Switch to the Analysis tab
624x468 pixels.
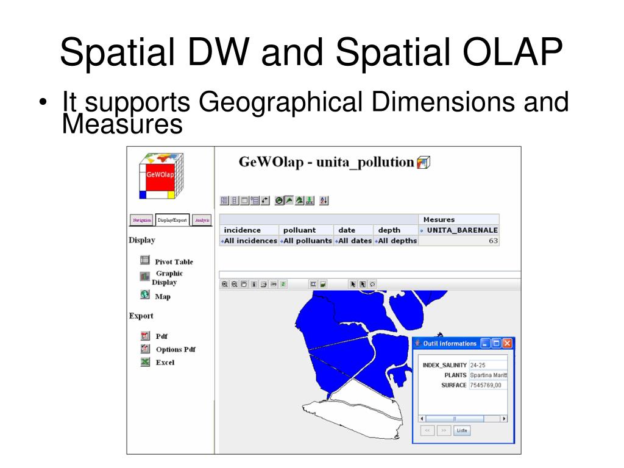click(202, 220)
